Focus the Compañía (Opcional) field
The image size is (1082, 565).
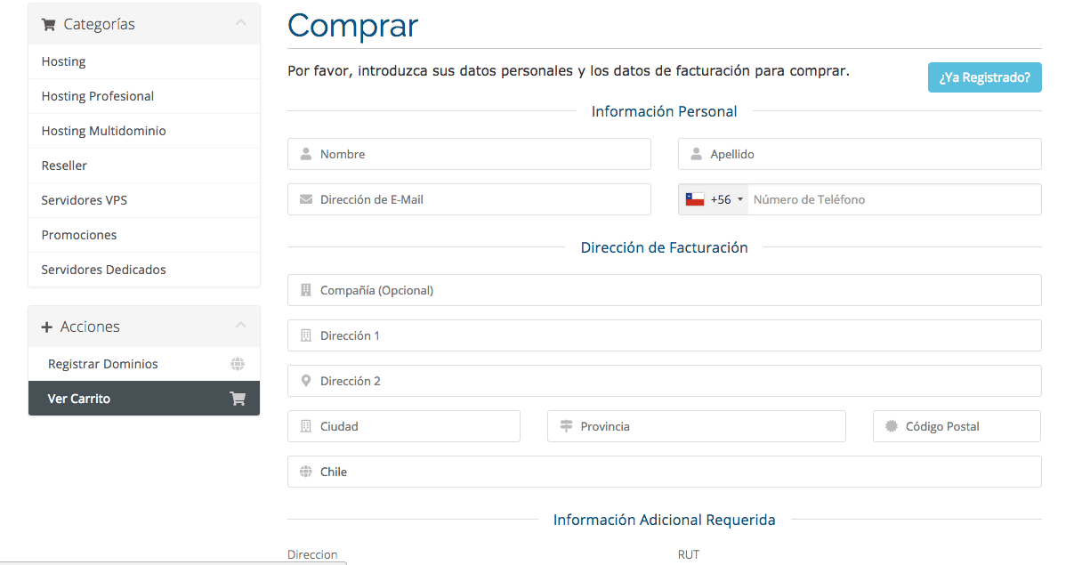[x=664, y=290]
